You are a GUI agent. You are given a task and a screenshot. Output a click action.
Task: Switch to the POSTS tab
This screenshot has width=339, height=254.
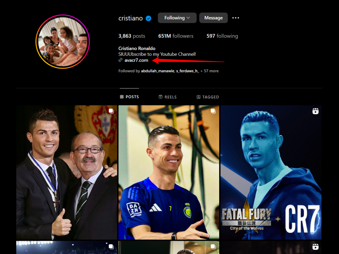129,97
